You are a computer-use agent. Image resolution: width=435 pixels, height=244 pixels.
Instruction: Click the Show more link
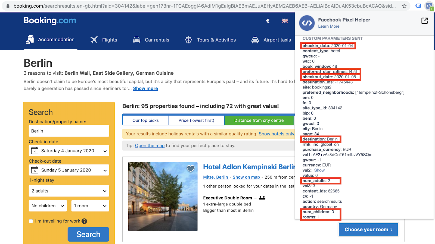[145, 88]
